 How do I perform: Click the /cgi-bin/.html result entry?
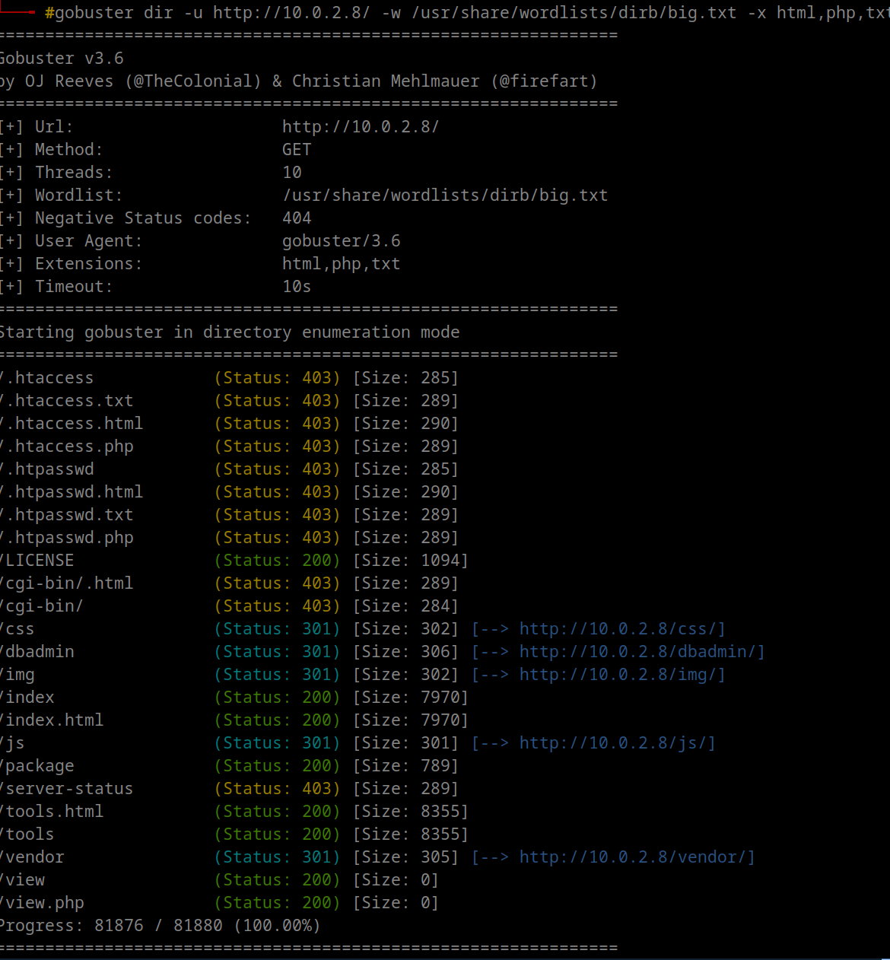coord(67,583)
